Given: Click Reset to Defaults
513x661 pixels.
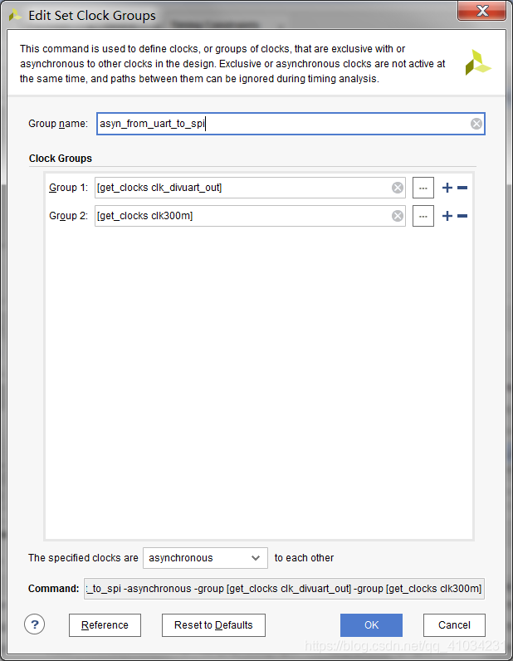Looking at the screenshot, I should pos(213,624).
